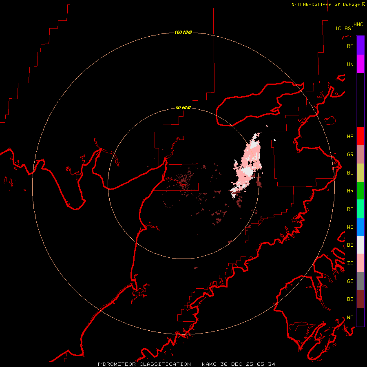Click the GC legend label
This screenshot has height=367, width=367.
click(x=350, y=281)
